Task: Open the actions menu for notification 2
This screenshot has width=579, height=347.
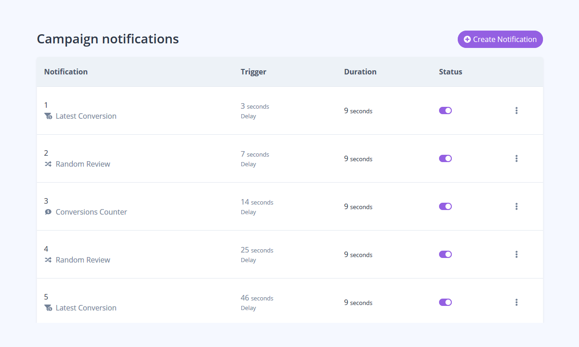Action: [x=517, y=158]
